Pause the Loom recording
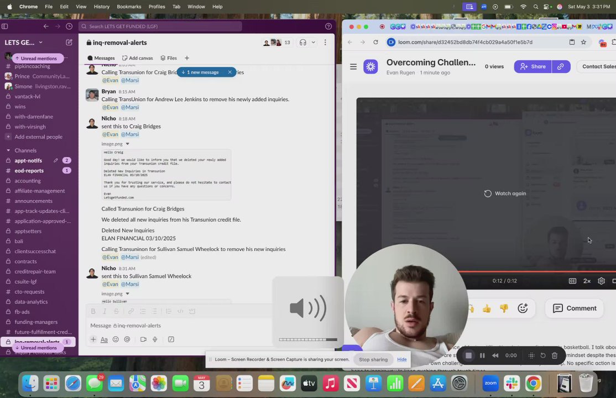Screen dimensions: 616x398 482,355
